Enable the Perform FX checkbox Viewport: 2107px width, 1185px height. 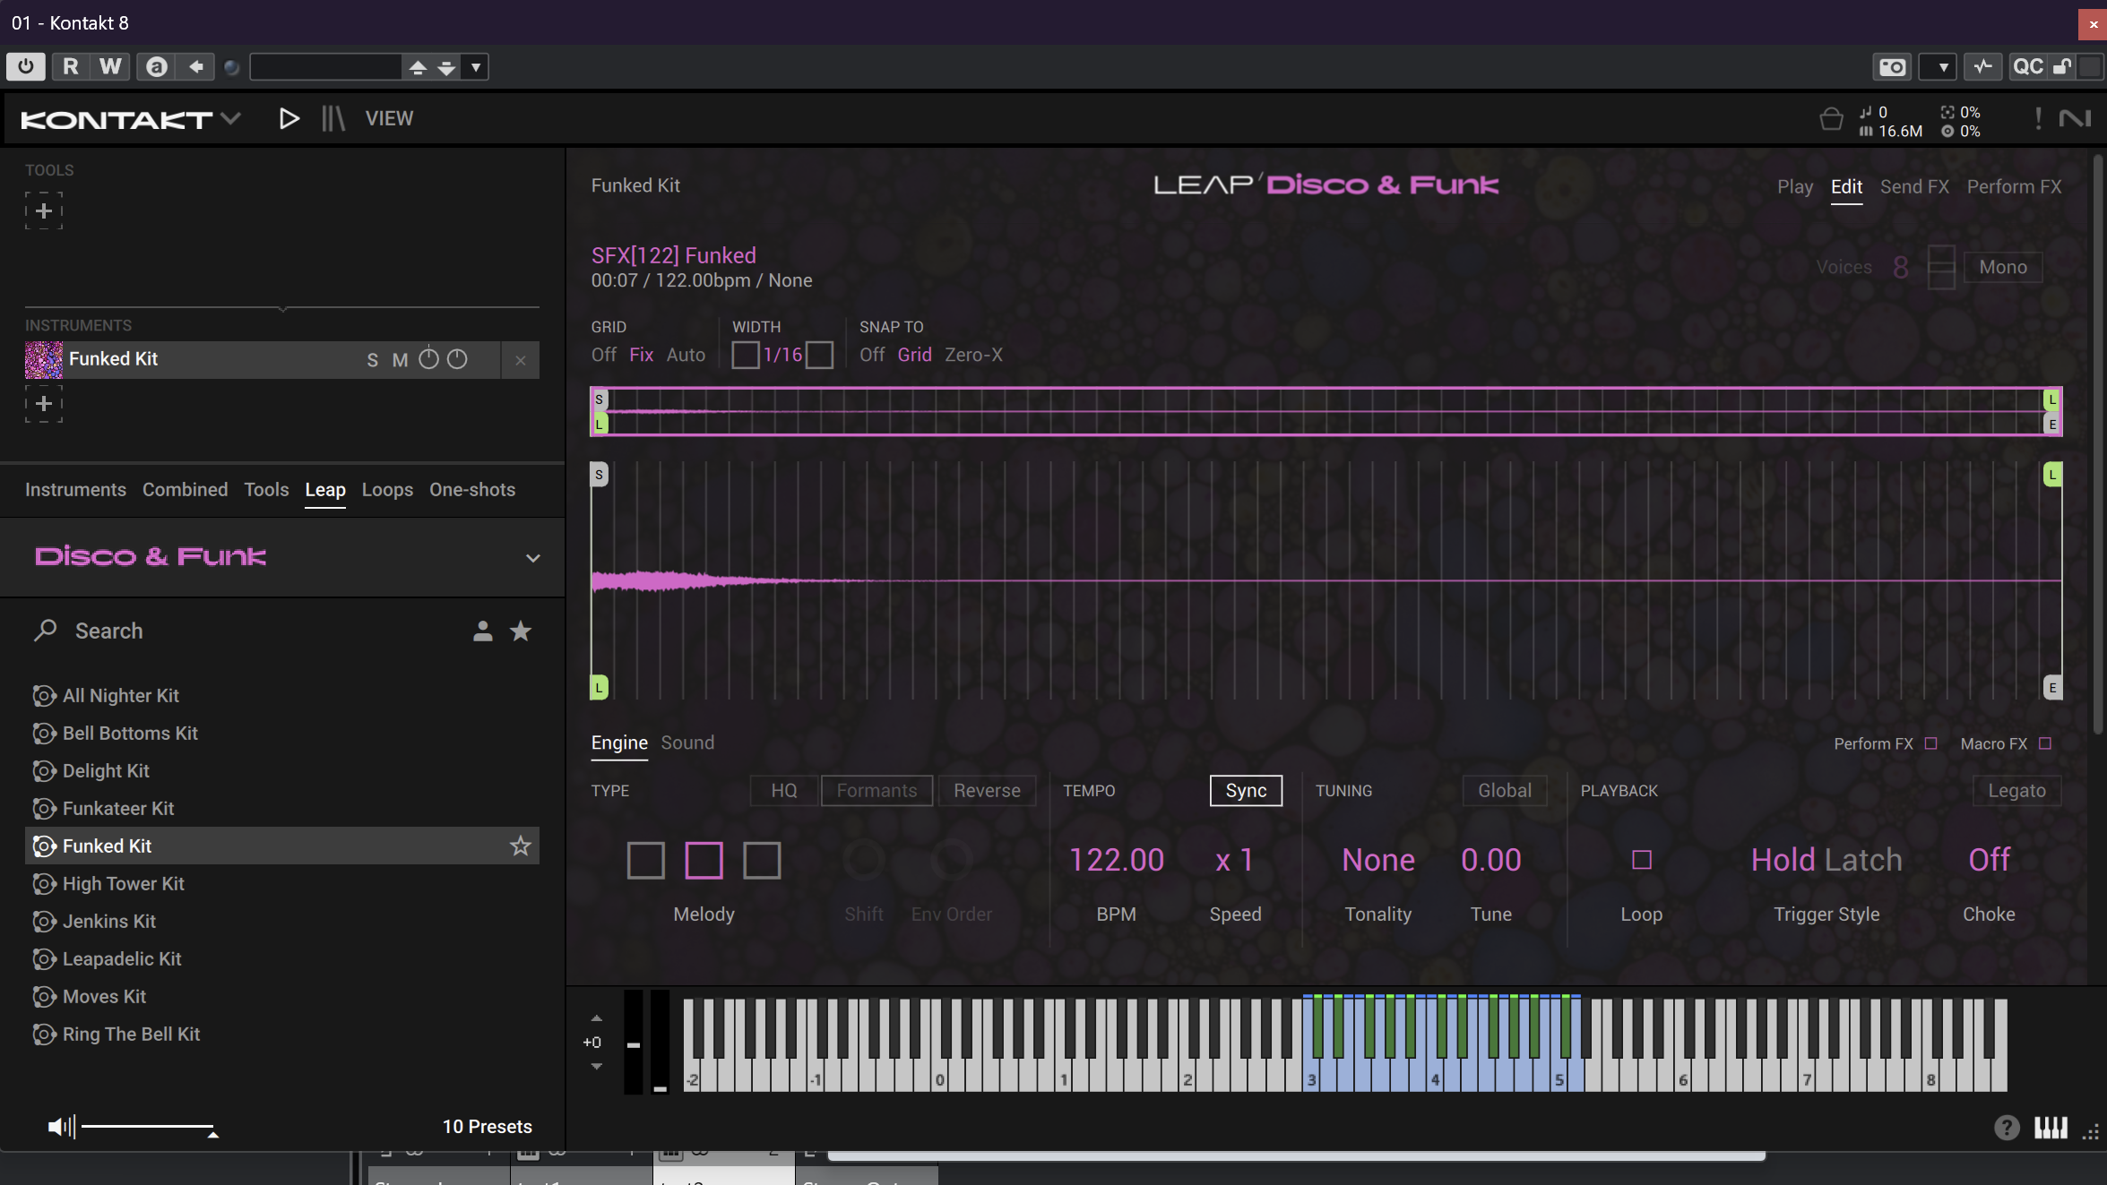[x=1931, y=743]
